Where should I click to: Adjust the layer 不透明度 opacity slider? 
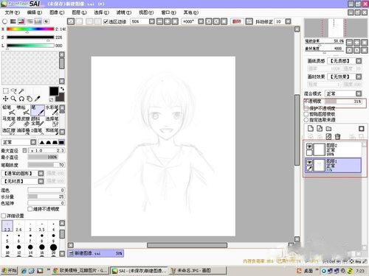(343, 102)
